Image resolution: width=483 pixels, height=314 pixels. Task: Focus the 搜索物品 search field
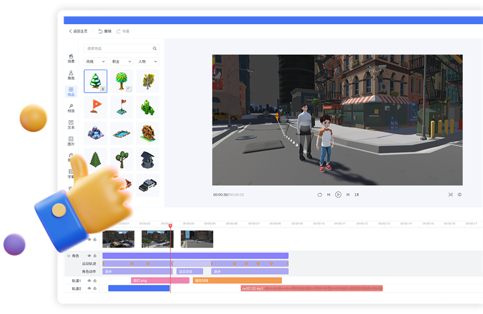coord(121,48)
